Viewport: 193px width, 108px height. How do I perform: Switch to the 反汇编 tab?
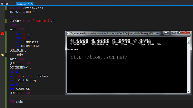pyautogui.click(x=4, y=4)
